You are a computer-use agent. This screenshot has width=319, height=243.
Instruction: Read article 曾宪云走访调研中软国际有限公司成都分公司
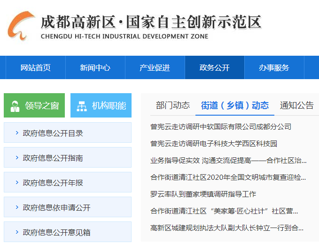click(220, 126)
